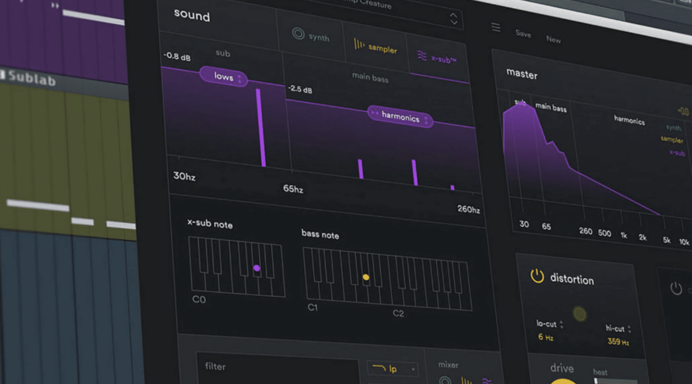The height and width of the screenshot is (384, 692).
Task: Select the x-sub layer tab
Action: click(x=437, y=57)
